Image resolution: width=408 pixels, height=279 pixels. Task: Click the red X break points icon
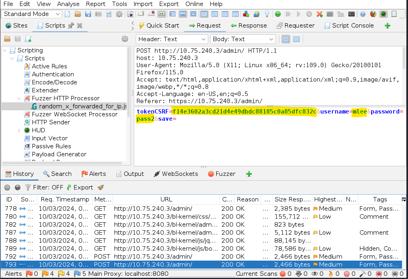320,14
